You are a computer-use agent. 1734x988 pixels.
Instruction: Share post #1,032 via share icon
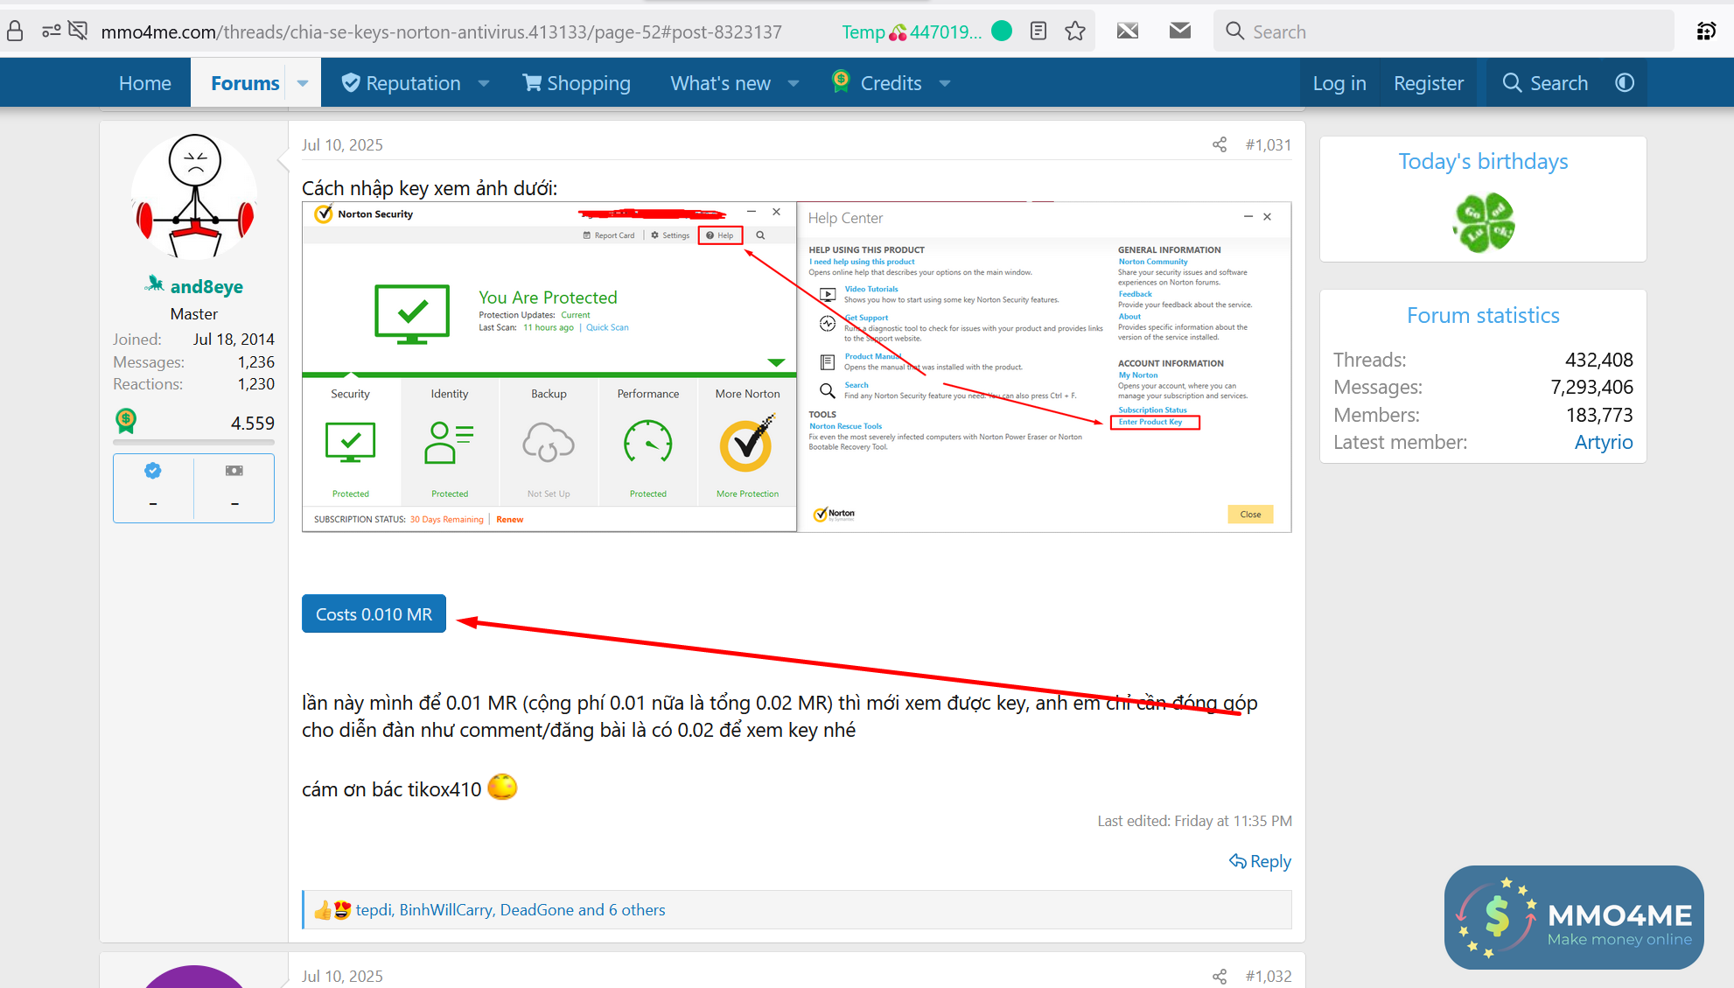[1220, 977]
